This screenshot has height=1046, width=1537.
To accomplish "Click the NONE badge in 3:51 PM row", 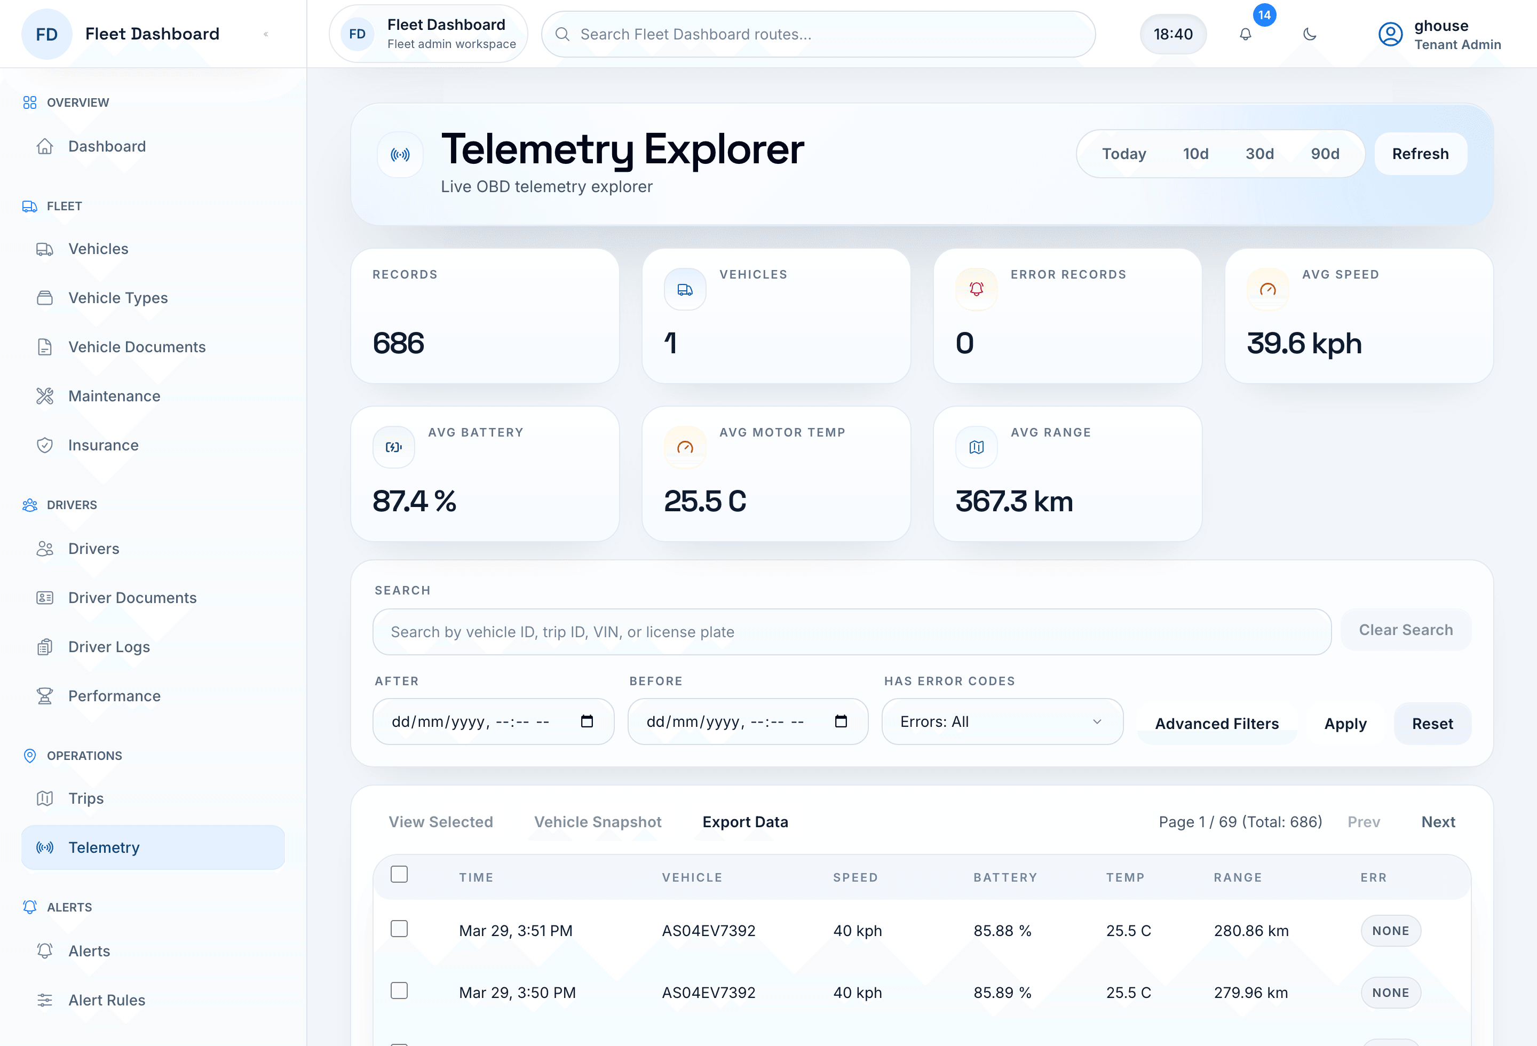I will [1390, 930].
